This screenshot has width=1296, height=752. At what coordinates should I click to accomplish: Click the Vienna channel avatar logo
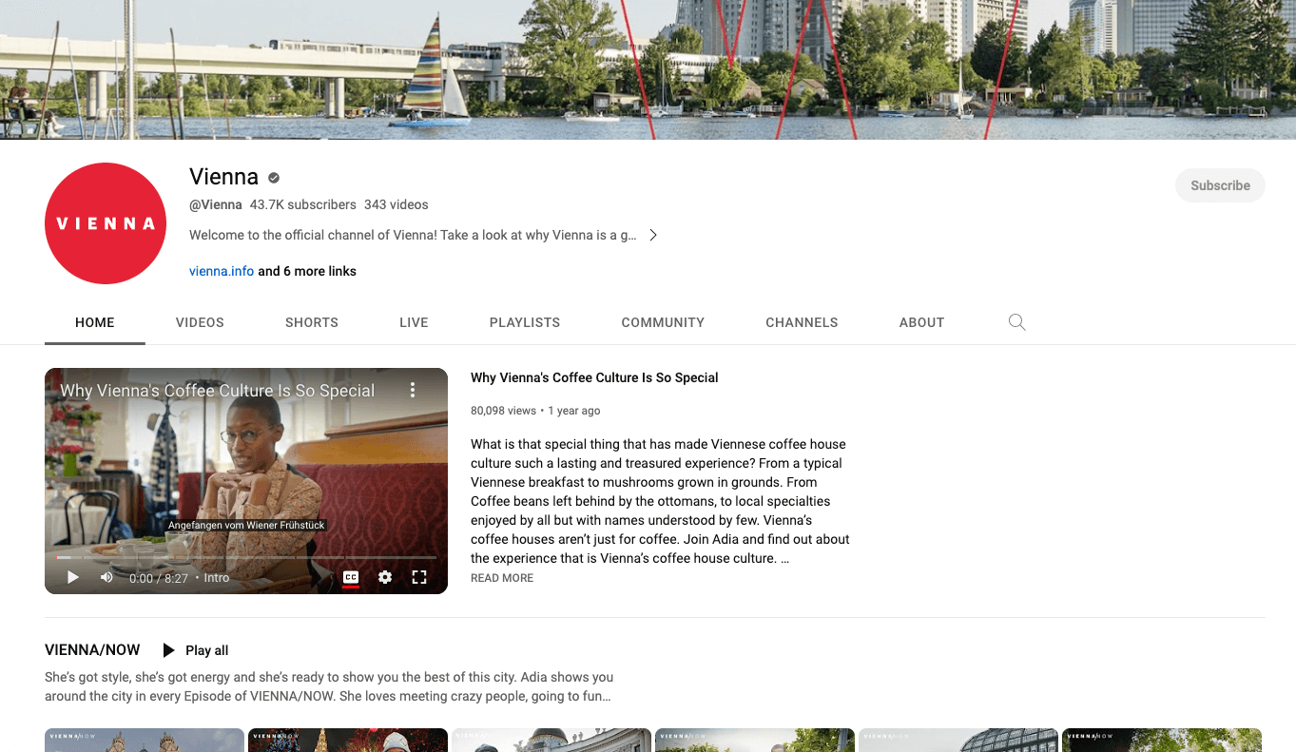coord(106,223)
